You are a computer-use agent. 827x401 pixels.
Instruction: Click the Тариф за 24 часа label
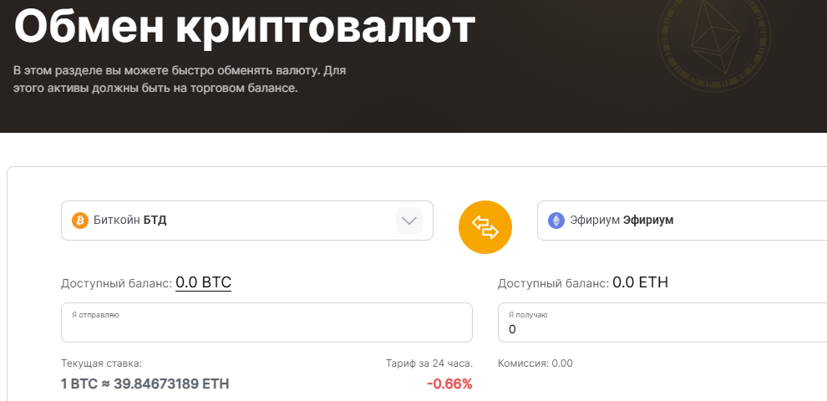click(429, 363)
